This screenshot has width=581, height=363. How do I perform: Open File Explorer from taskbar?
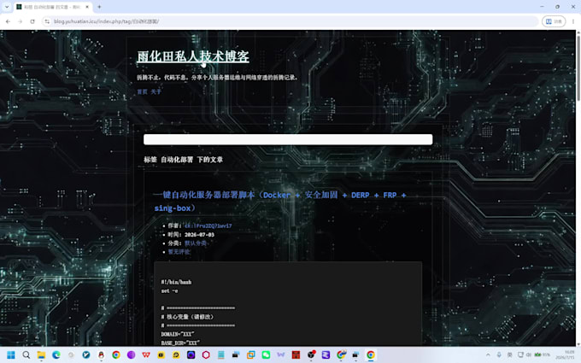(41, 354)
